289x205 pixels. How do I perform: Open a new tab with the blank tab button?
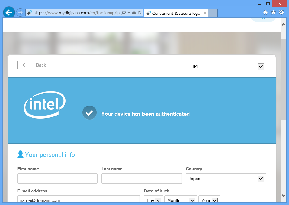pyautogui.click(x=213, y=13)
